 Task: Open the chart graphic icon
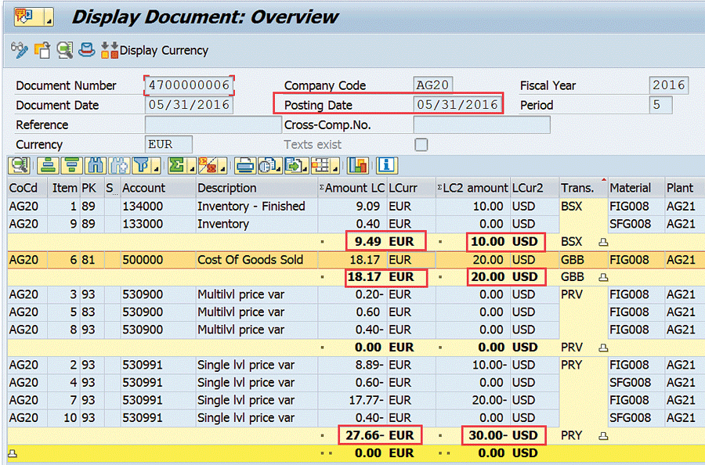(358, 165)
